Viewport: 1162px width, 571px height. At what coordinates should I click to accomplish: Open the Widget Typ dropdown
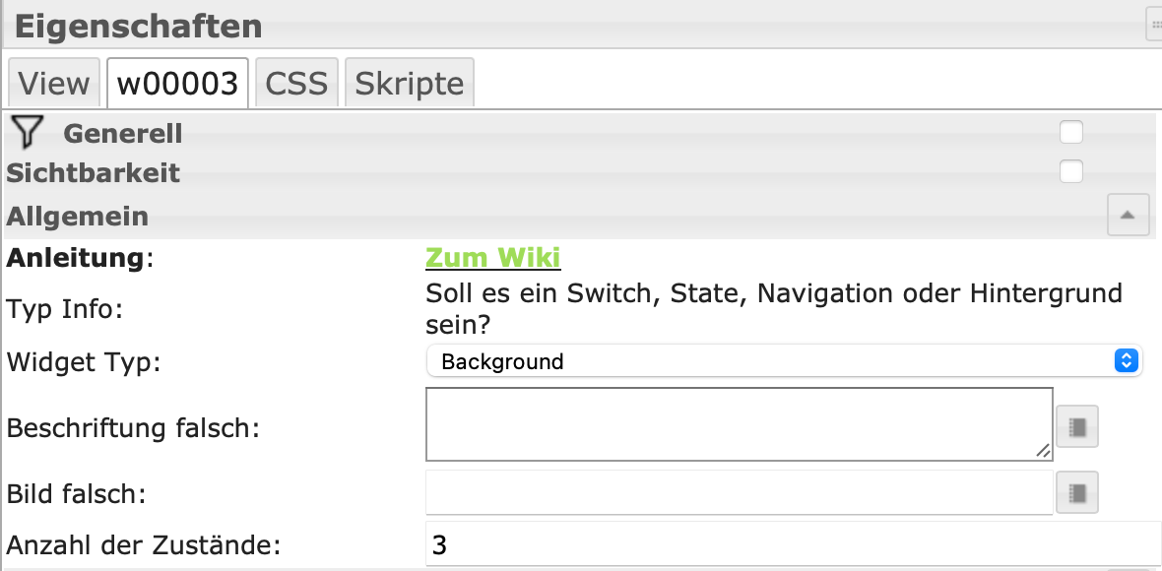coord(784,361)
